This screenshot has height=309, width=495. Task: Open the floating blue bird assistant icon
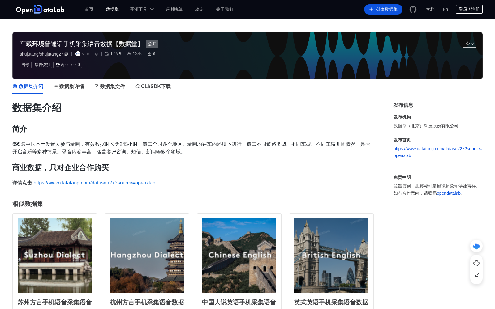tap(476, 246)
